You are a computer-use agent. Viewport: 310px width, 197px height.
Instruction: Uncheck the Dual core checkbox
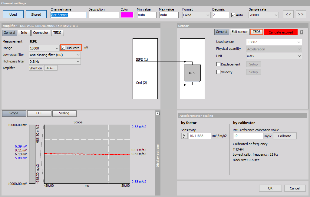tap(63, 48)
